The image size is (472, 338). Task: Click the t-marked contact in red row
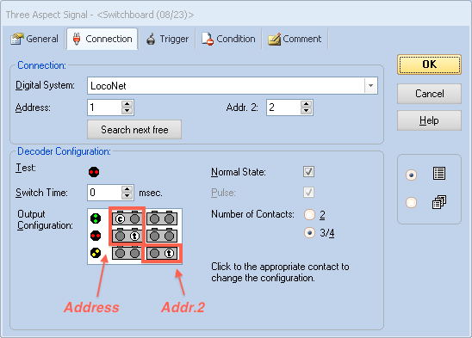[134, 236]
